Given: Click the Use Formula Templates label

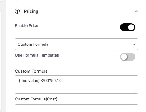Looking at the screenshot, I should [x=37, y=55].
